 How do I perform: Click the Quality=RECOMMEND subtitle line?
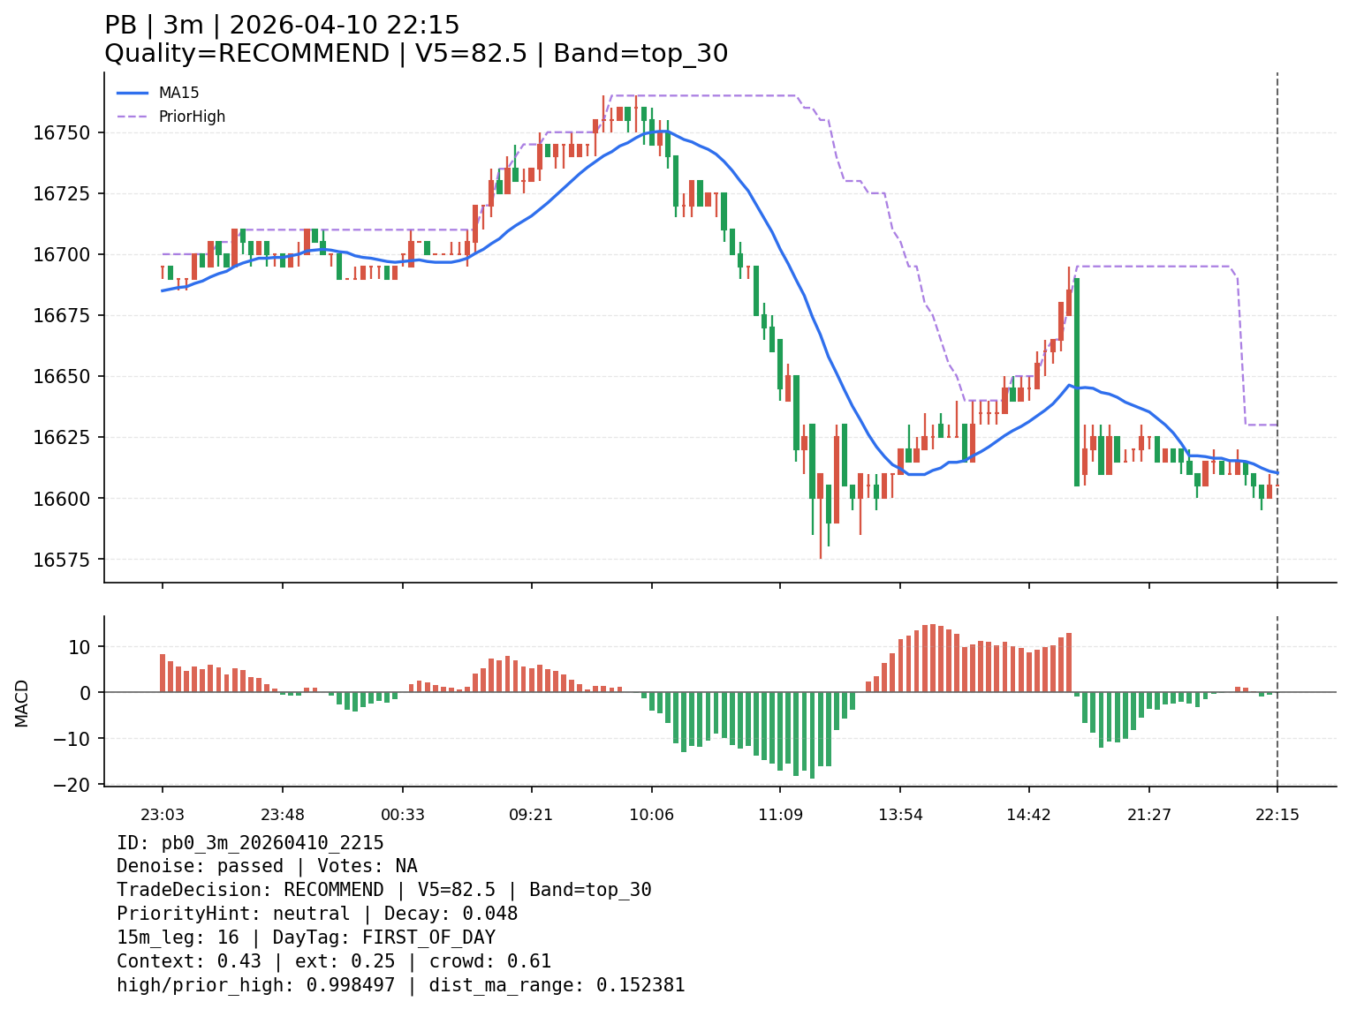[416, 54]
